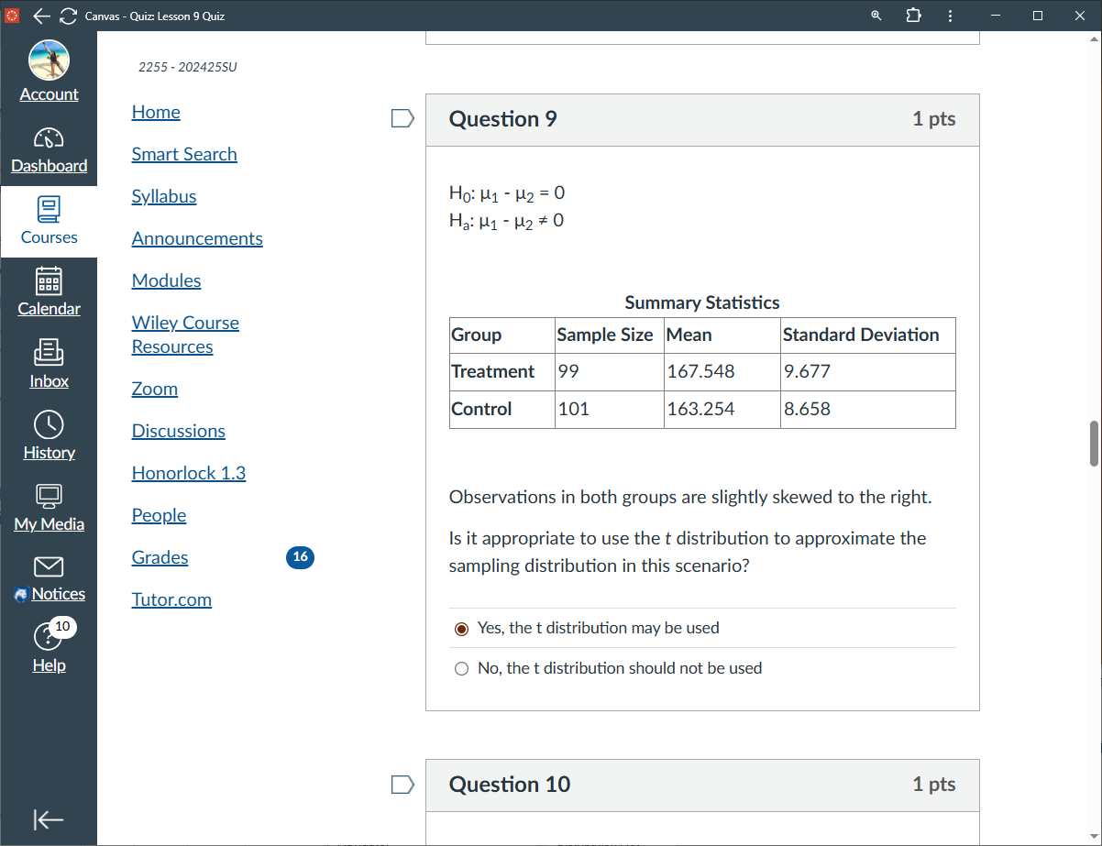Open My Media from the sidebar

[49, 507]
